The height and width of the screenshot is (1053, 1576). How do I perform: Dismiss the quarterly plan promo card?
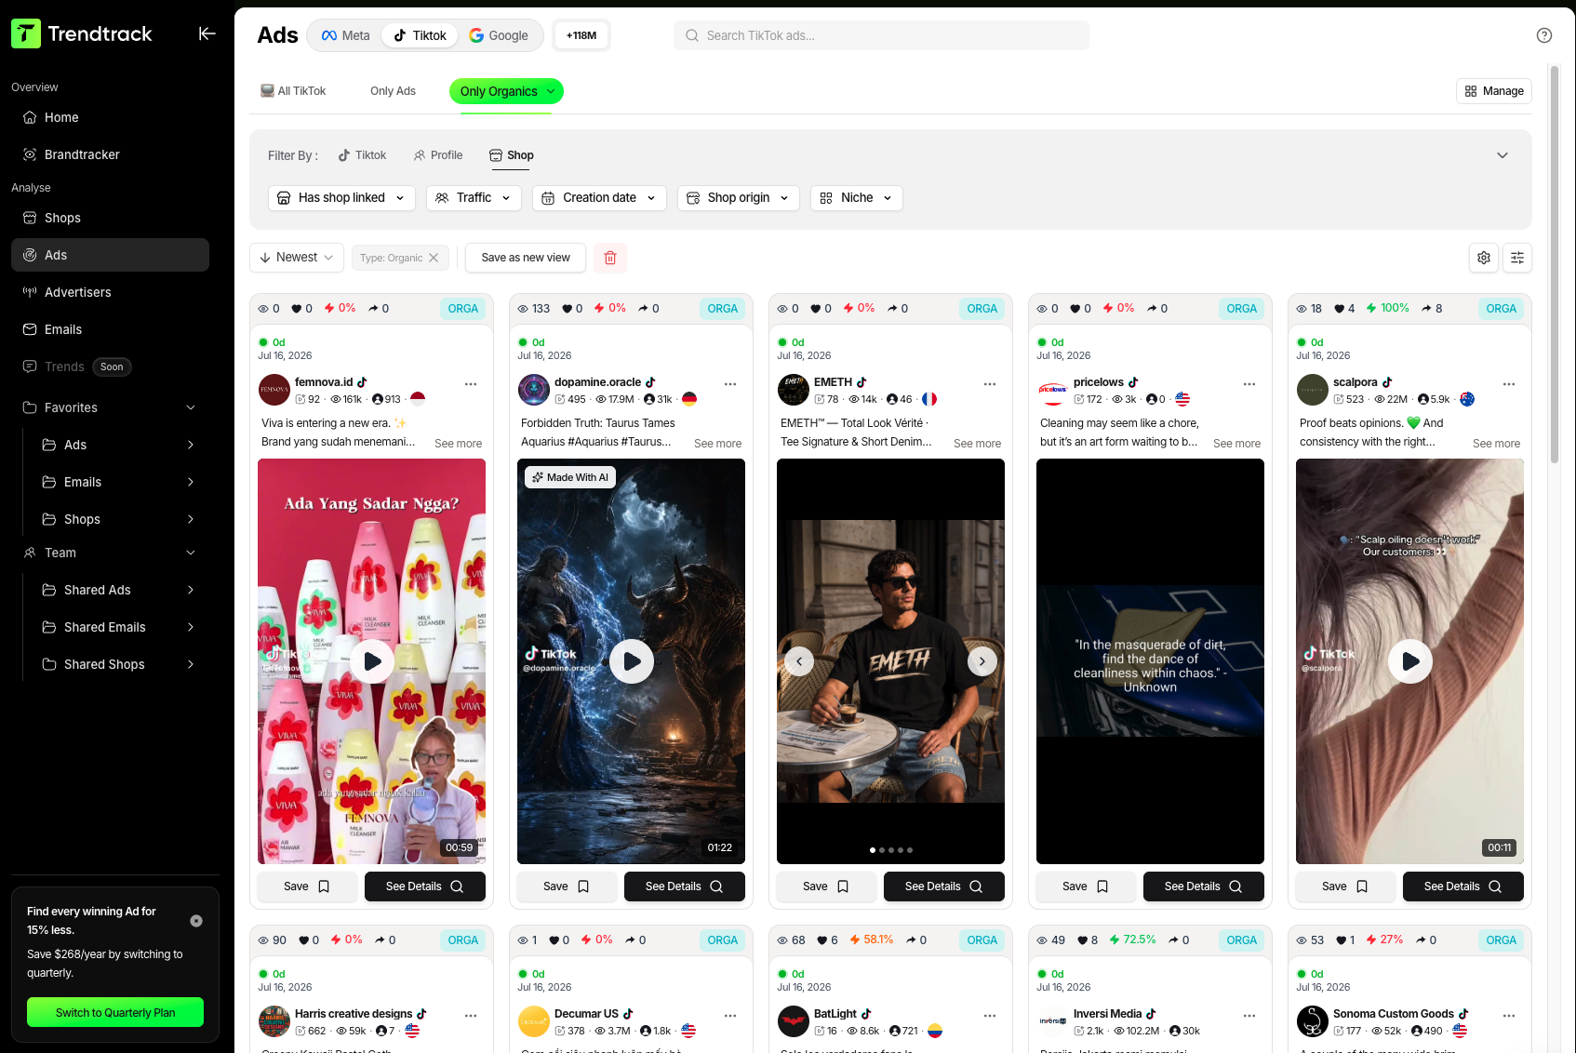click(x=196, y=921)
